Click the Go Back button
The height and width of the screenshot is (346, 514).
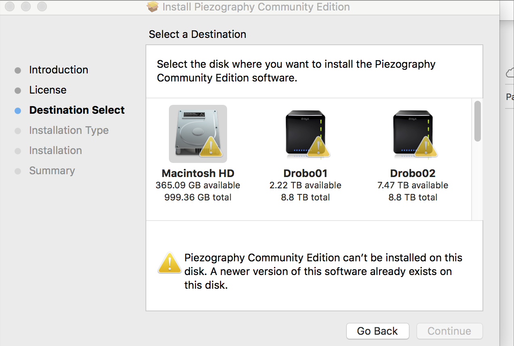[x=377, y=331]
